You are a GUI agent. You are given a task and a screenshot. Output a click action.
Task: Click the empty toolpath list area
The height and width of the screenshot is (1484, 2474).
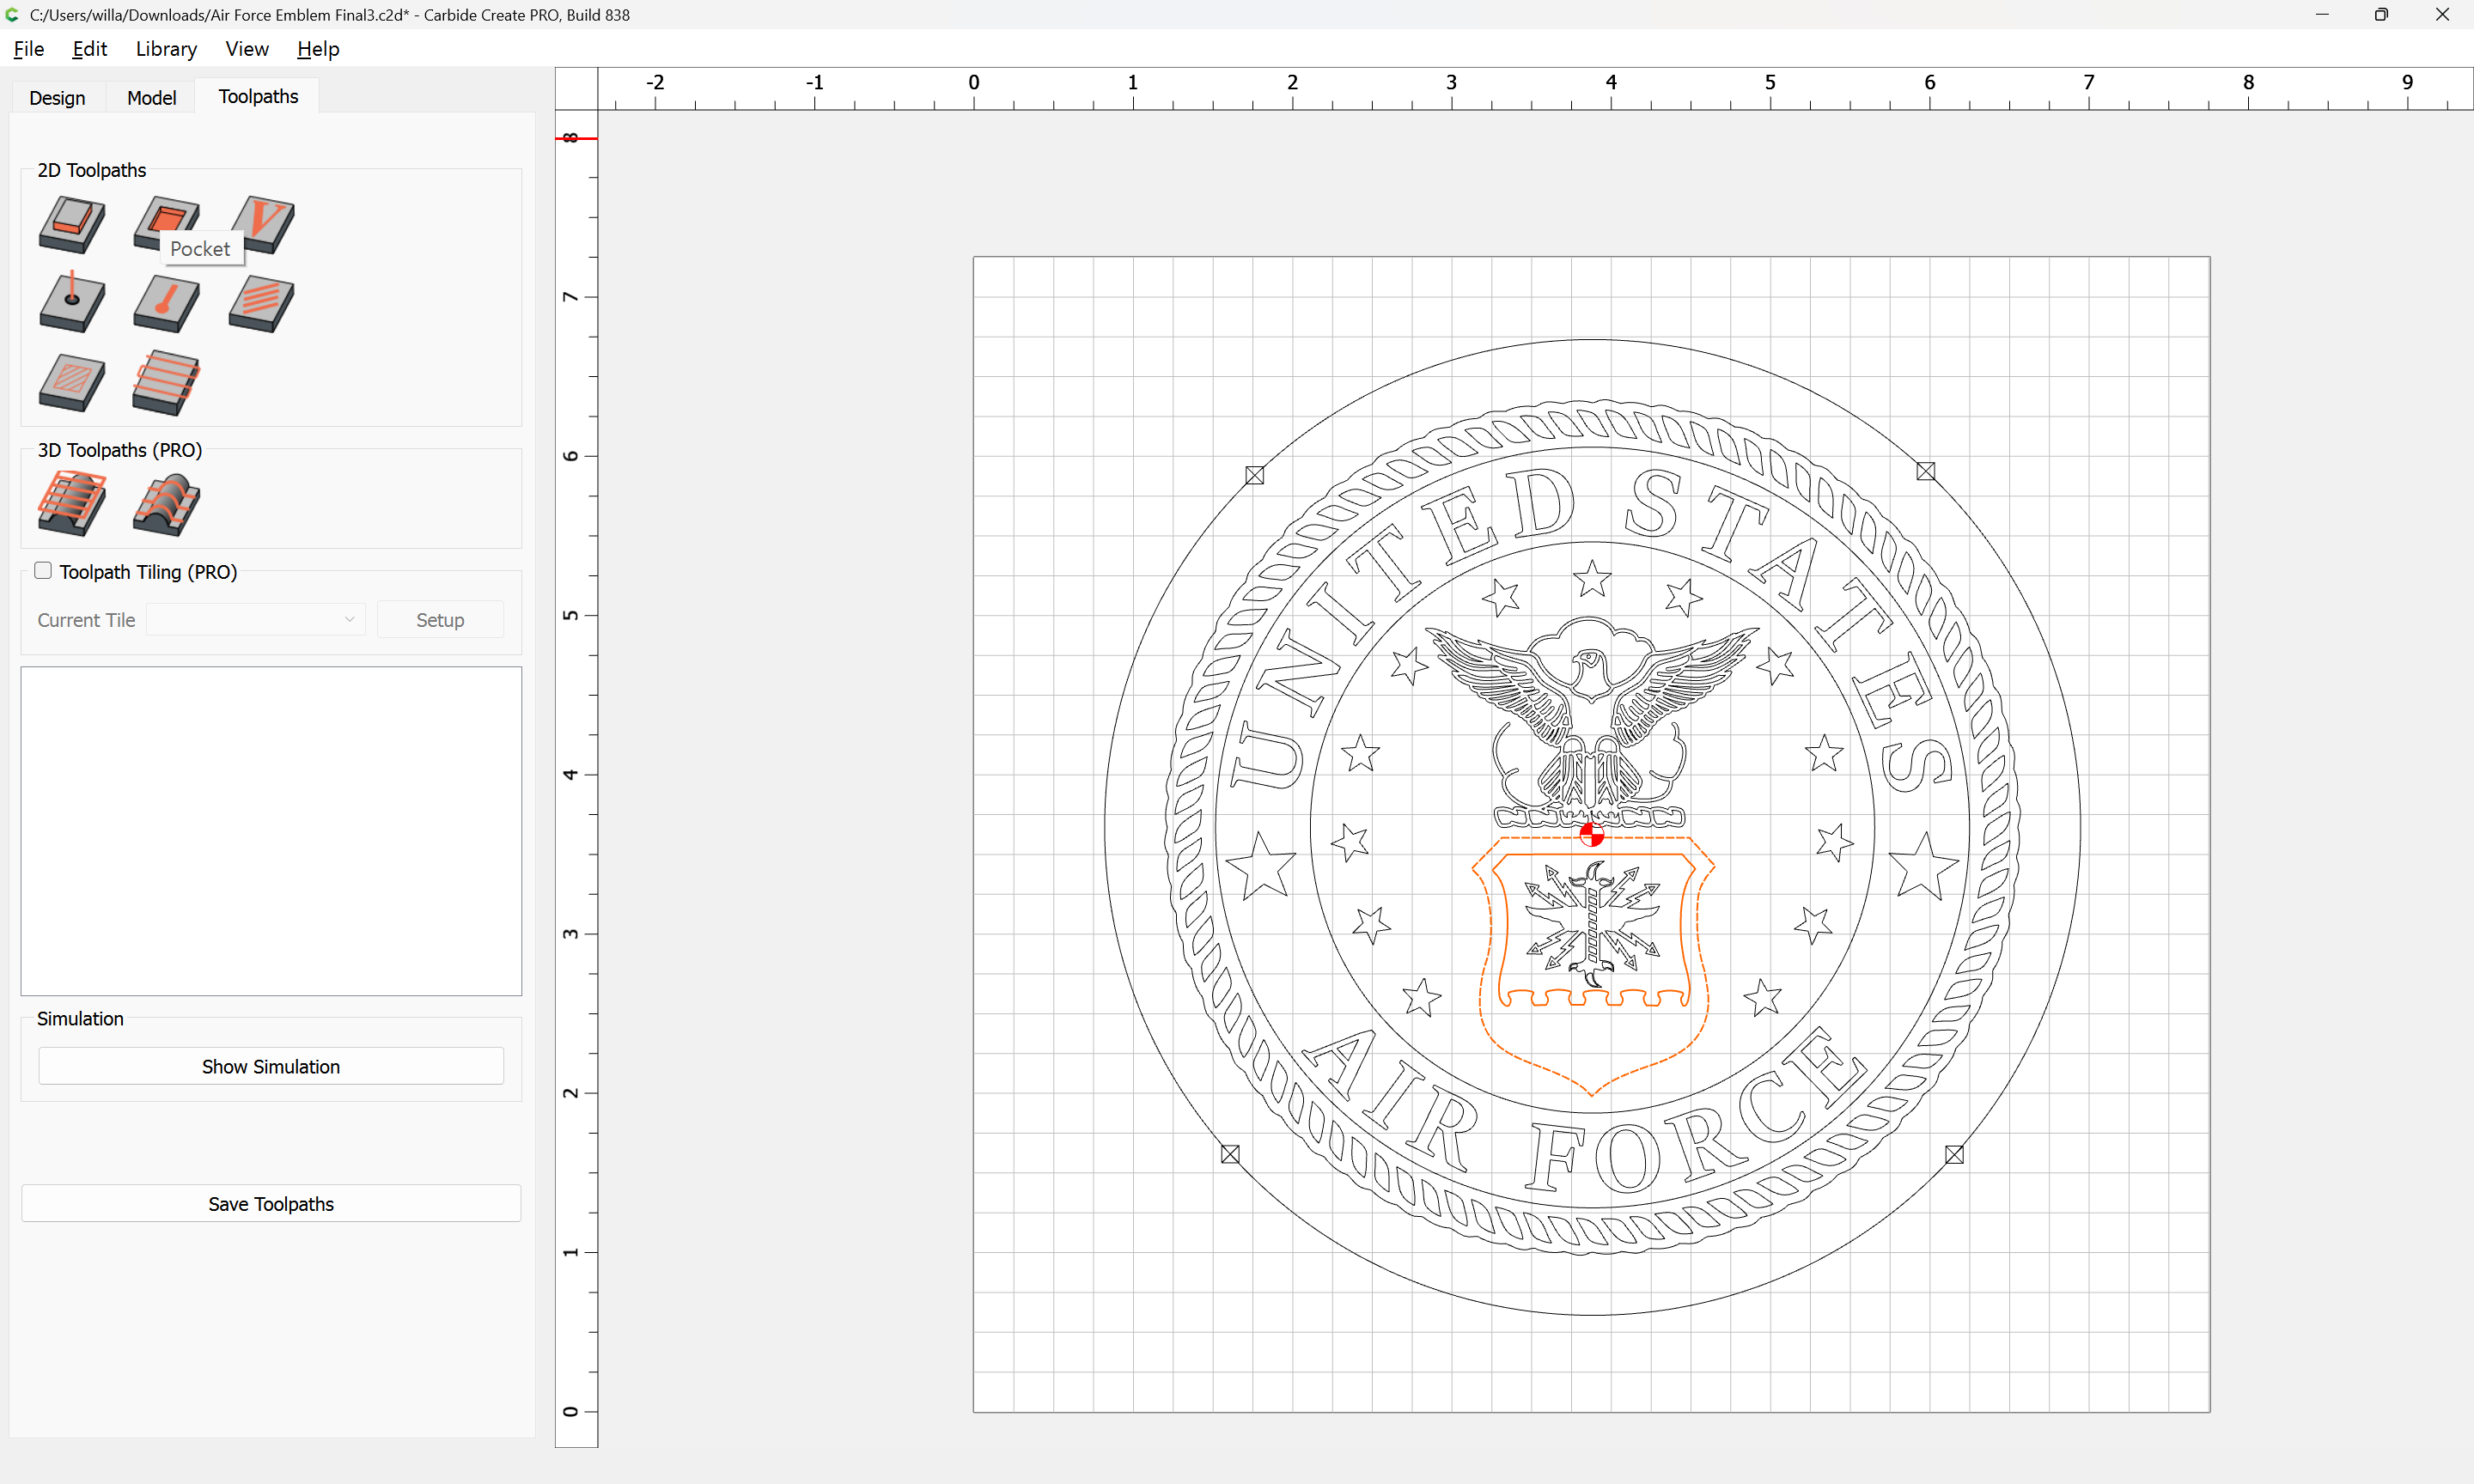(x=271, y=830)
